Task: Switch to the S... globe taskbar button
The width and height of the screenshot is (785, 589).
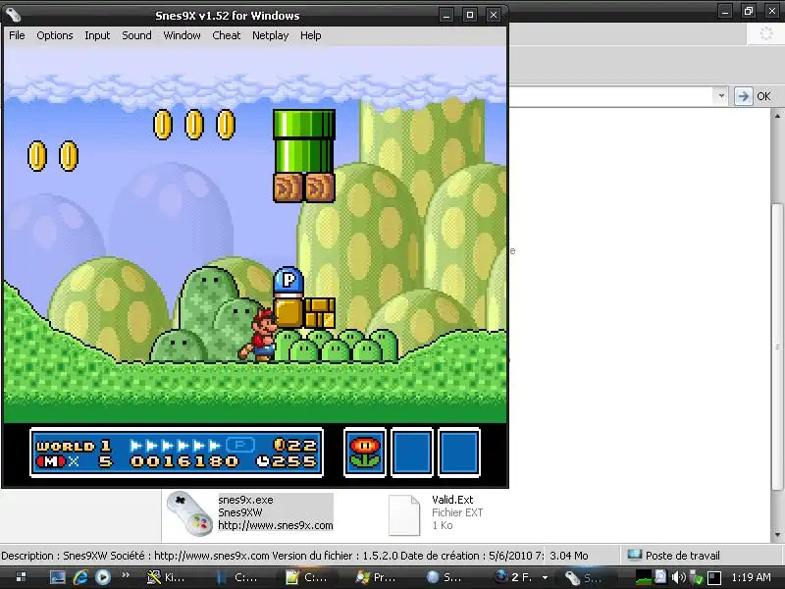Action: [445, 577]
